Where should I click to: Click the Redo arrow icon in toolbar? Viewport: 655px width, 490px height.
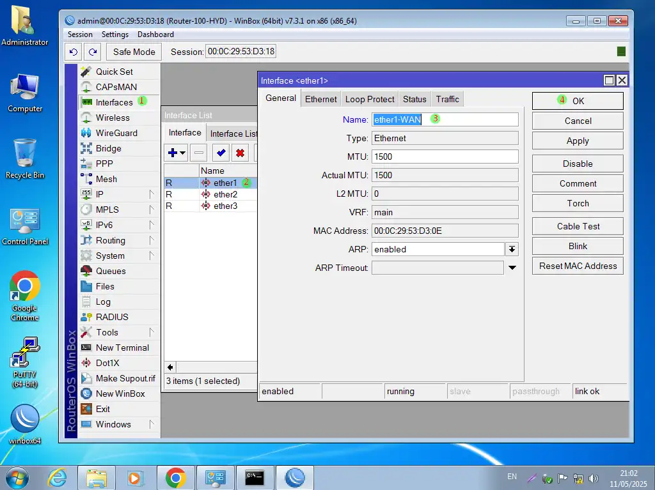(93, 52)
